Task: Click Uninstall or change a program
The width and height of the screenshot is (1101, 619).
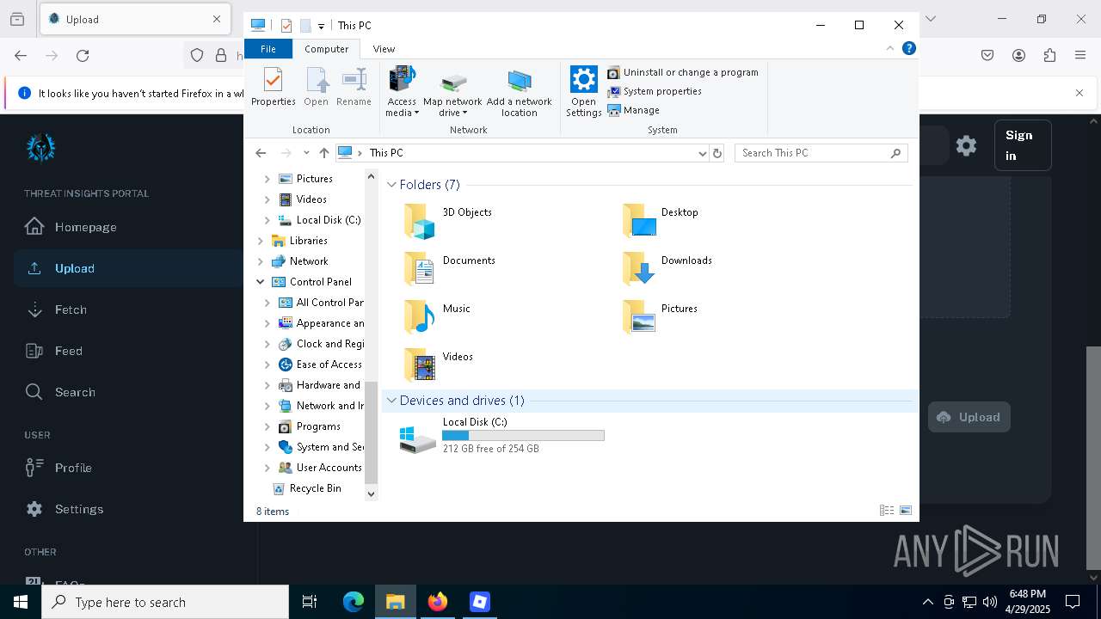Action: [x=683, y=72]
